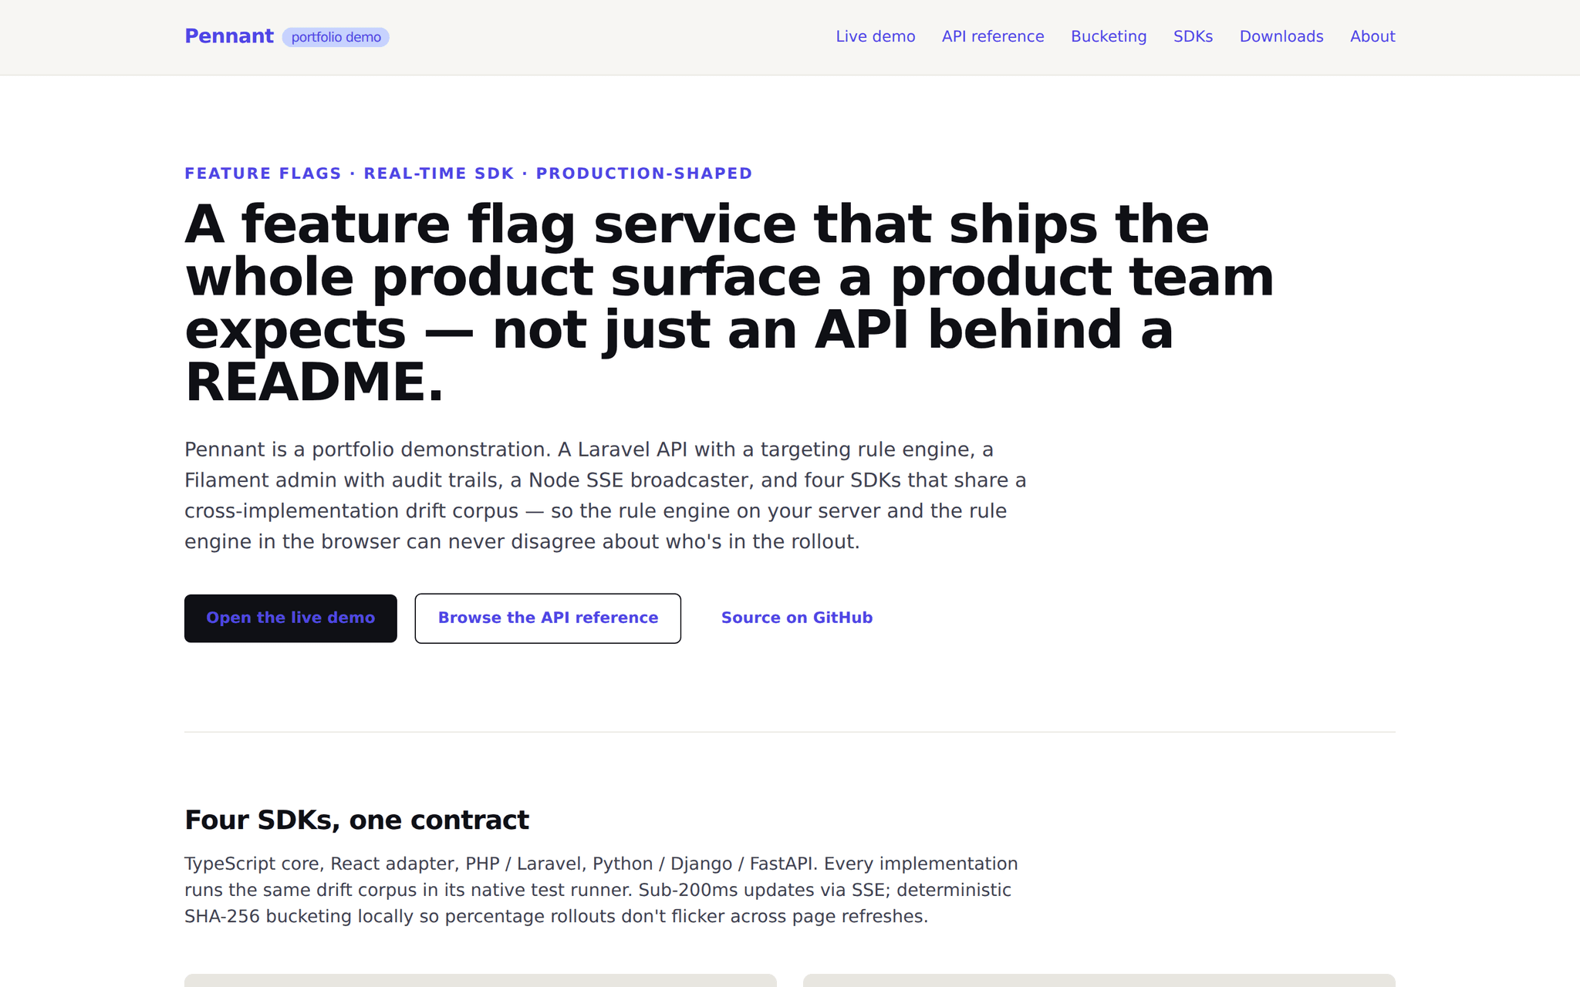This screenshot has height=987, width=1580.
Task: Click Browse the API reference button
Action: click(x=548, y=618)
